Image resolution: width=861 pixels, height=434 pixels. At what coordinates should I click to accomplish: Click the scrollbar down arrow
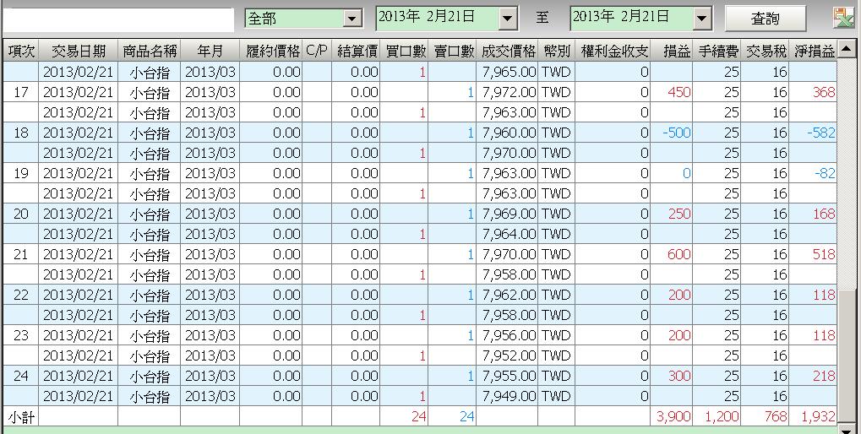click(846, 429)
